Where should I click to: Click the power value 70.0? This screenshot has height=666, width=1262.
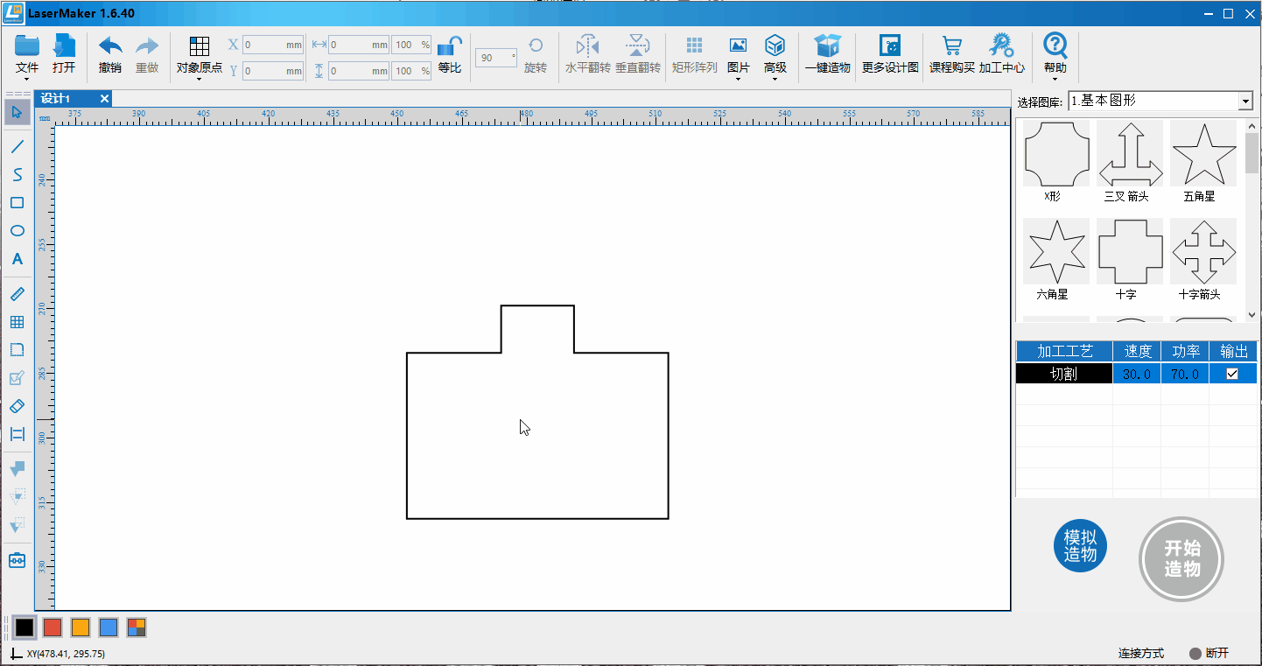[1185, 374]
